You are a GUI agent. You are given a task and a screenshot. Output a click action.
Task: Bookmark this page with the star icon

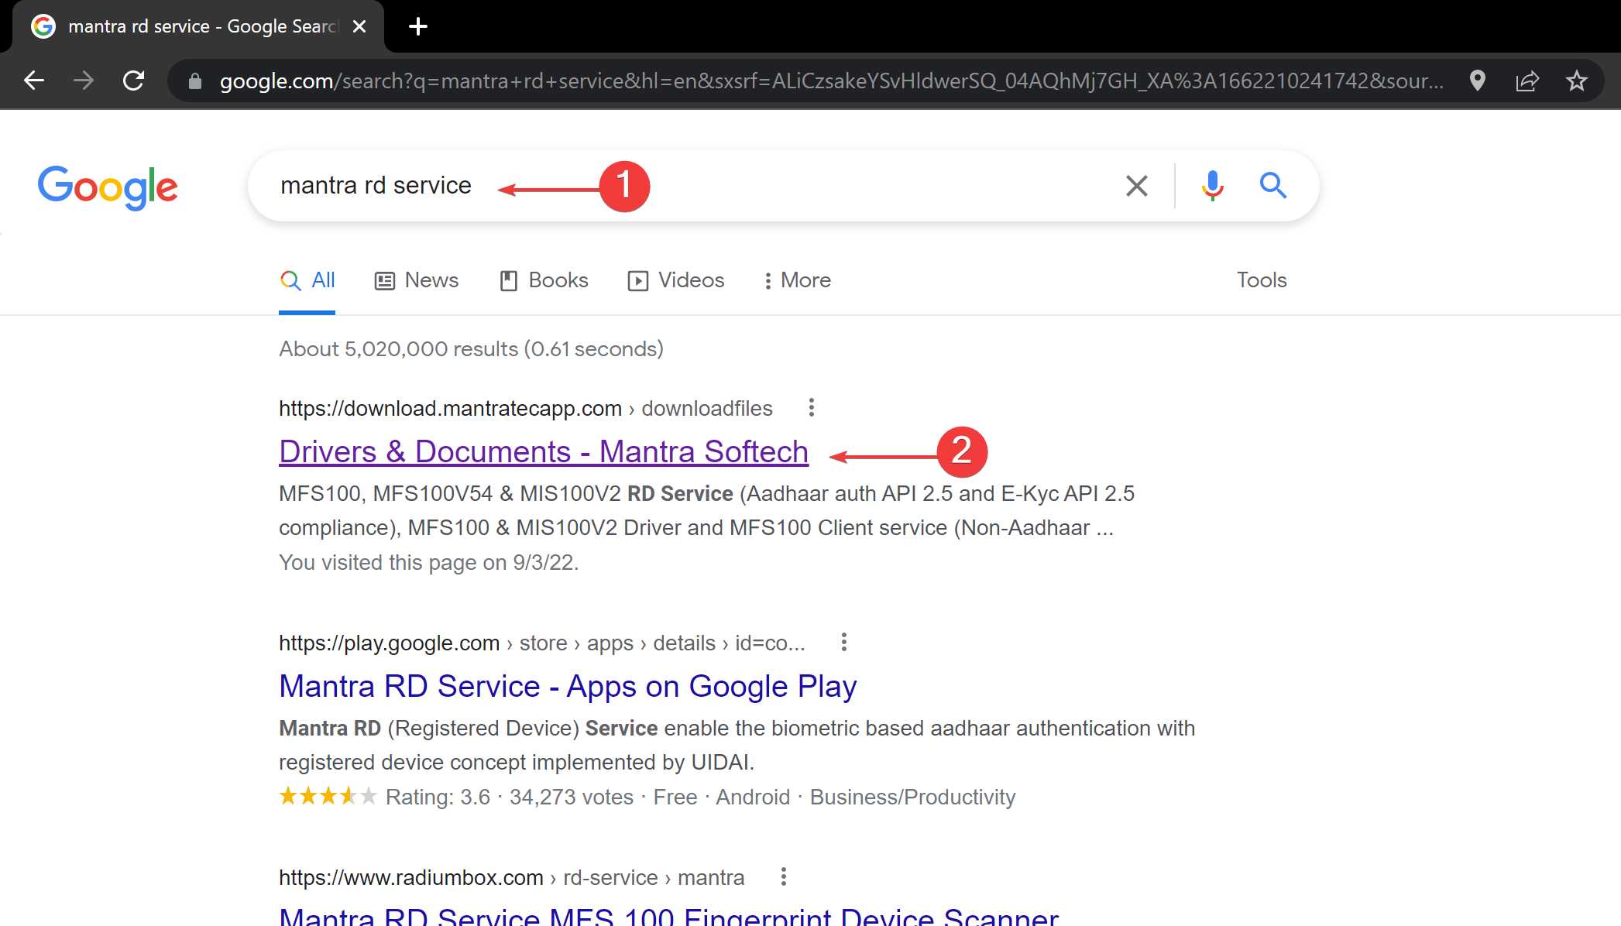(x=1577, y=81)
